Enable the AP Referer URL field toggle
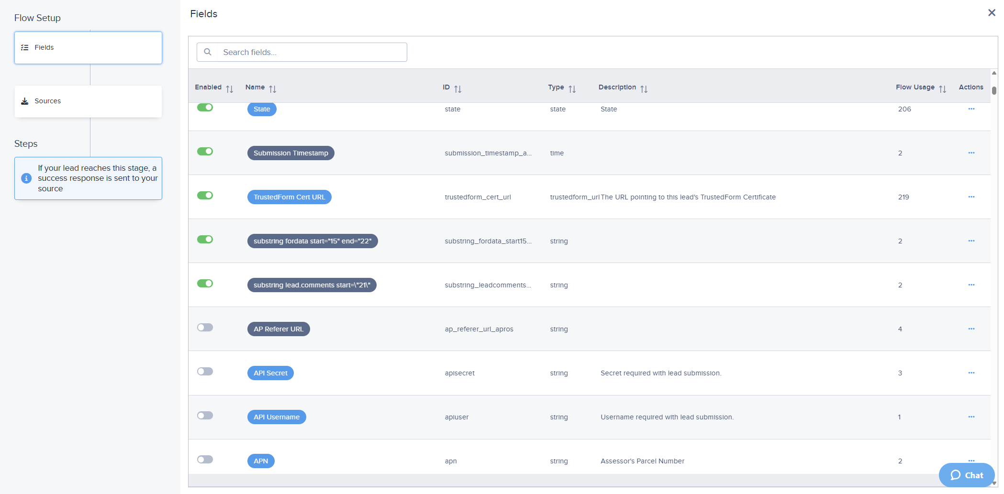This screenshot has height=494, width=1004. tap(205, 328)
